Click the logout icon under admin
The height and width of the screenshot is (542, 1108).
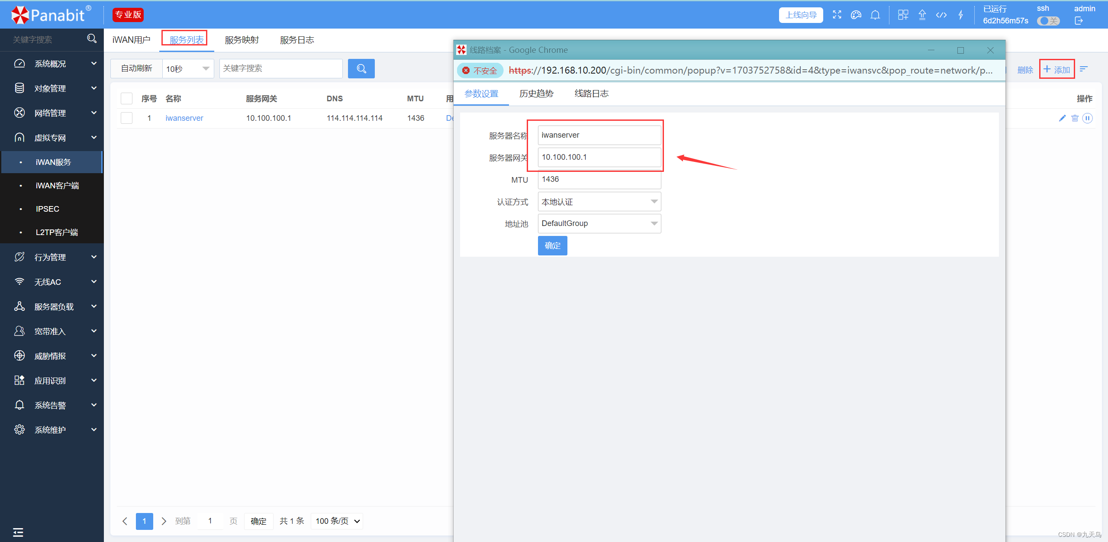[x=1079, y=21]
